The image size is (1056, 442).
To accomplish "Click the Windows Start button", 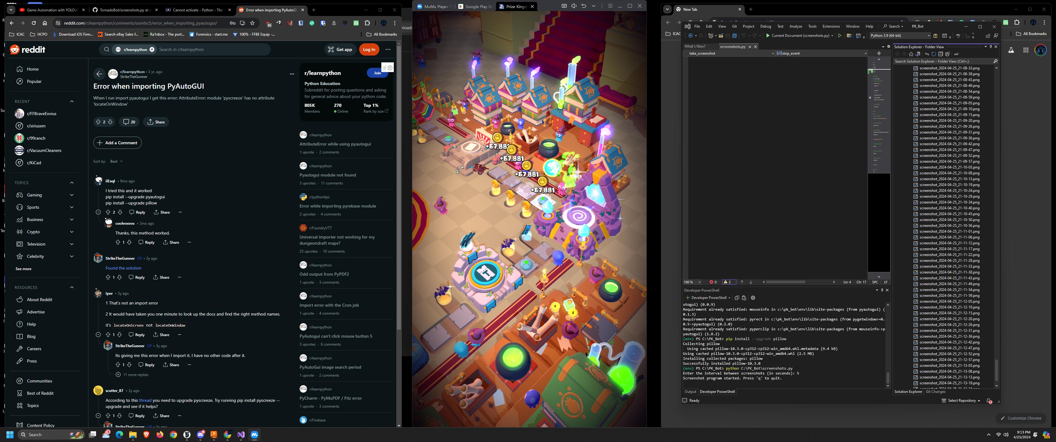I will click(x=10, y=435).
